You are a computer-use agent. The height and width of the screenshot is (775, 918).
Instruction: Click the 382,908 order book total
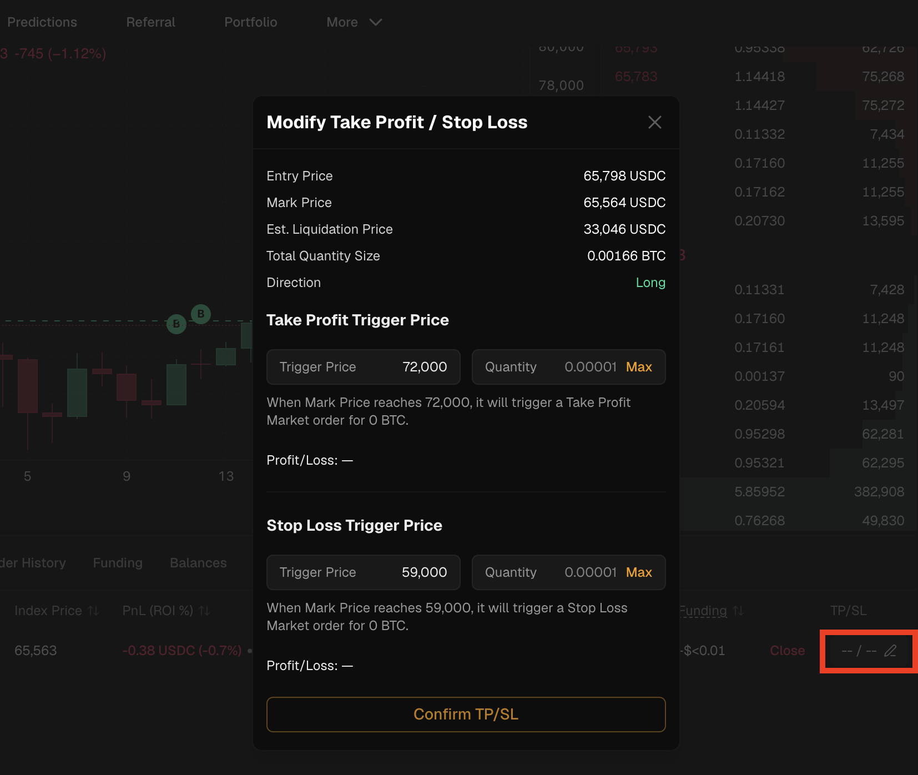(879, 492)
